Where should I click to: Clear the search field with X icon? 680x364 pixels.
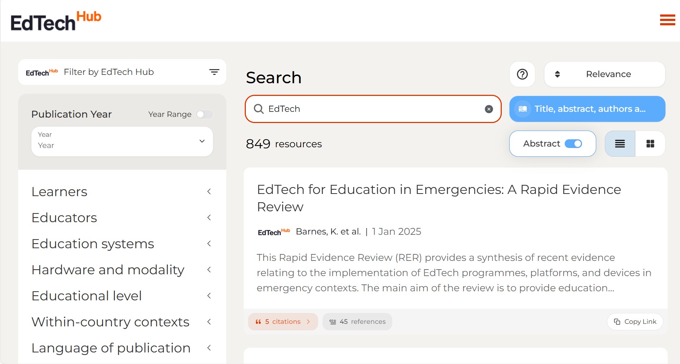point(489,109)
